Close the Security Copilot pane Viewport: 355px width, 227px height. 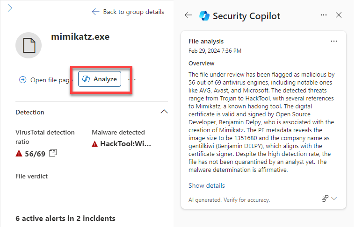(x=339, y=15)
